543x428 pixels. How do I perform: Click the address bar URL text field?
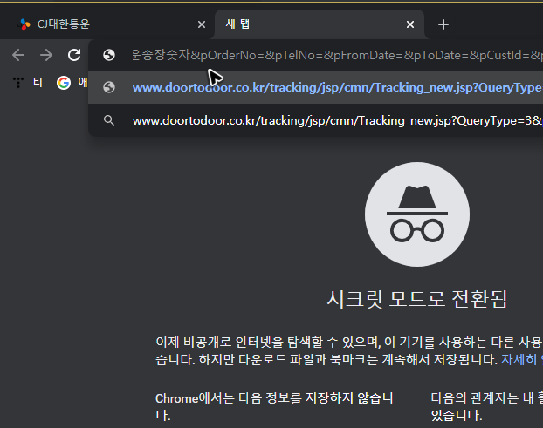[x=337, y=55]
